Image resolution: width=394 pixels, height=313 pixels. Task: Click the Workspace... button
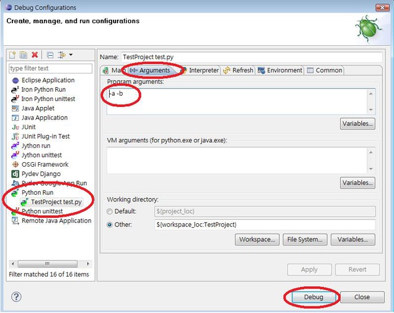coord(257,240)
